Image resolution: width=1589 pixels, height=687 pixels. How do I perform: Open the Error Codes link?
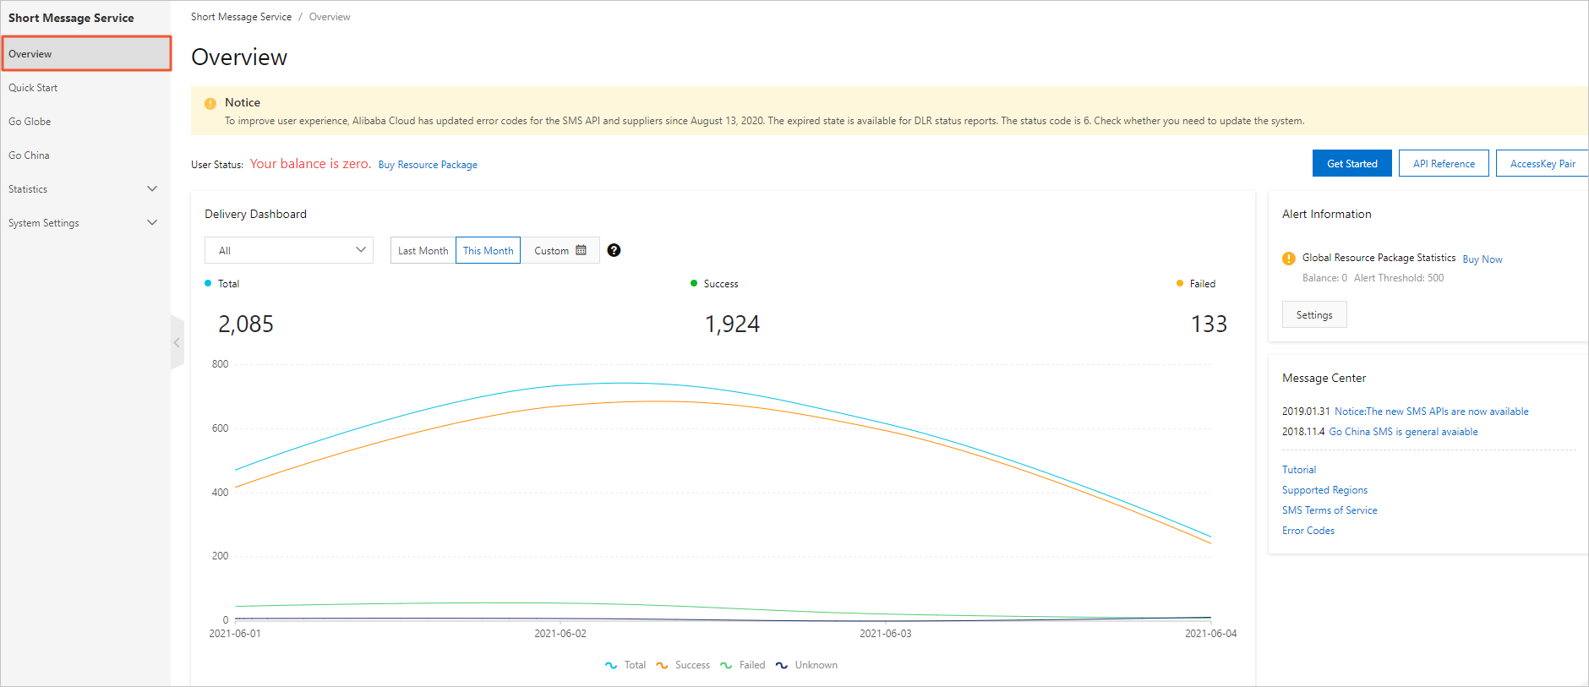point(1308,531)
